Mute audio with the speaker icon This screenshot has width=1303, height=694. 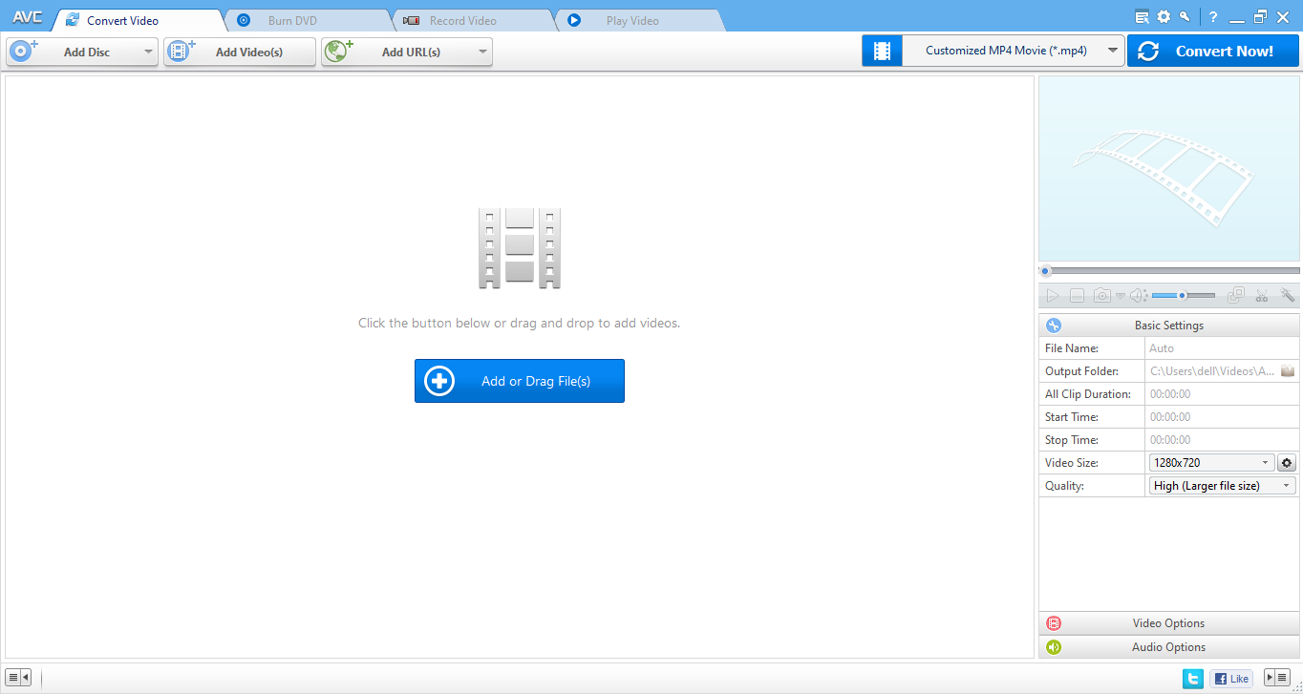pyautogui.click(x=1139, y=296)
